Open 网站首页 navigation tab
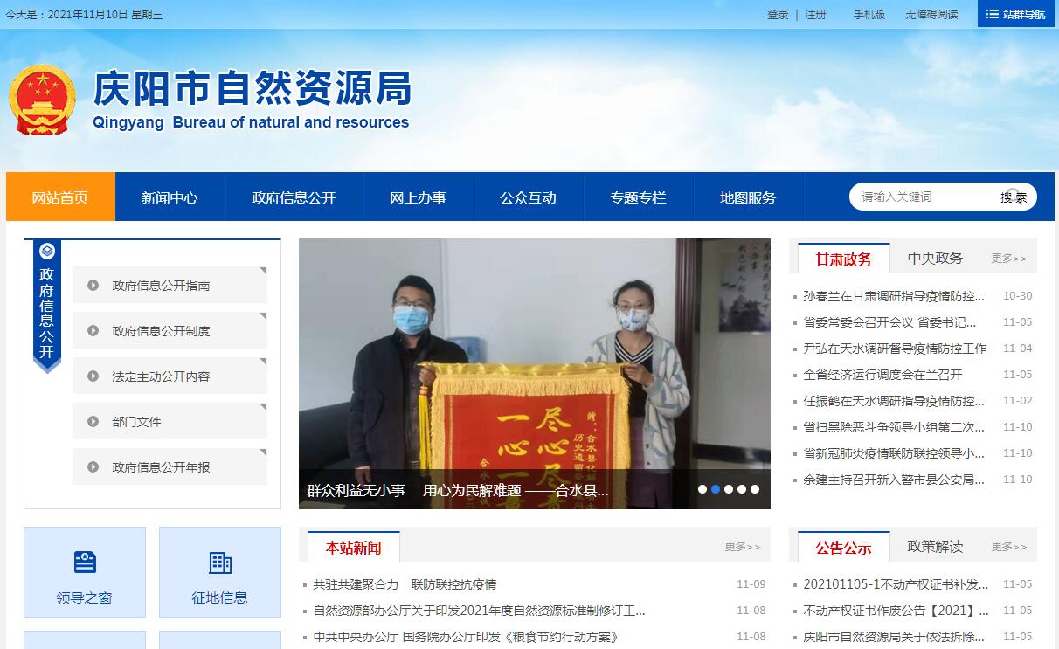Viewport: 1059px width, 649px height. point(60,197)
